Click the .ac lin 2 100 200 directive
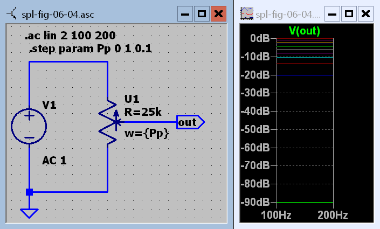The image size is (380, 229). pyautogui.click(x=70, y=37)
